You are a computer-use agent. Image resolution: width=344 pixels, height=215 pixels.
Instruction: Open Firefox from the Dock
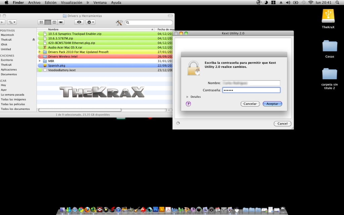[x=87, y=210]
